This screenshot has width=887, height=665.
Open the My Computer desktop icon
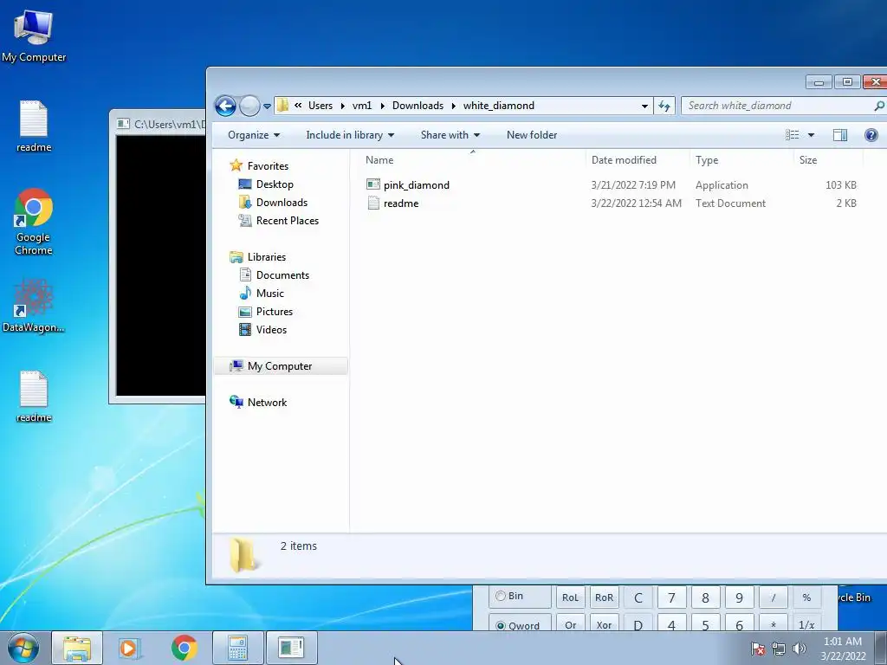34,36
